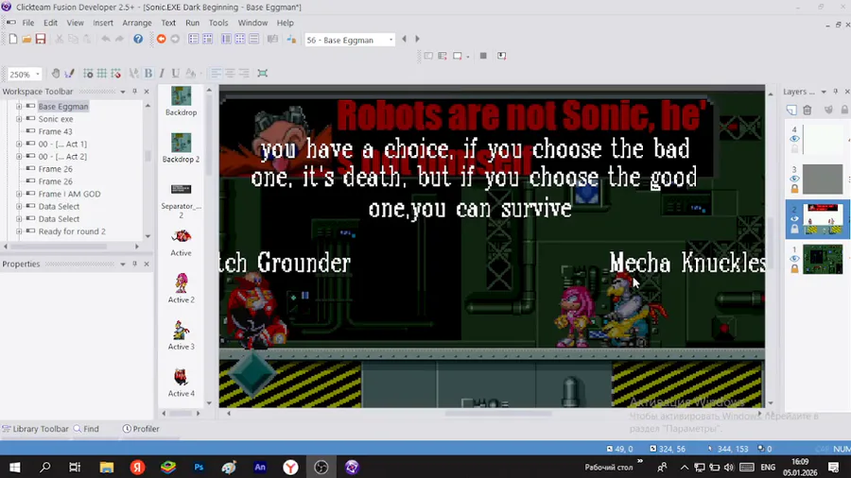Toggle lock on layer 4
The image size is (851, 478).
coord(794,149)
